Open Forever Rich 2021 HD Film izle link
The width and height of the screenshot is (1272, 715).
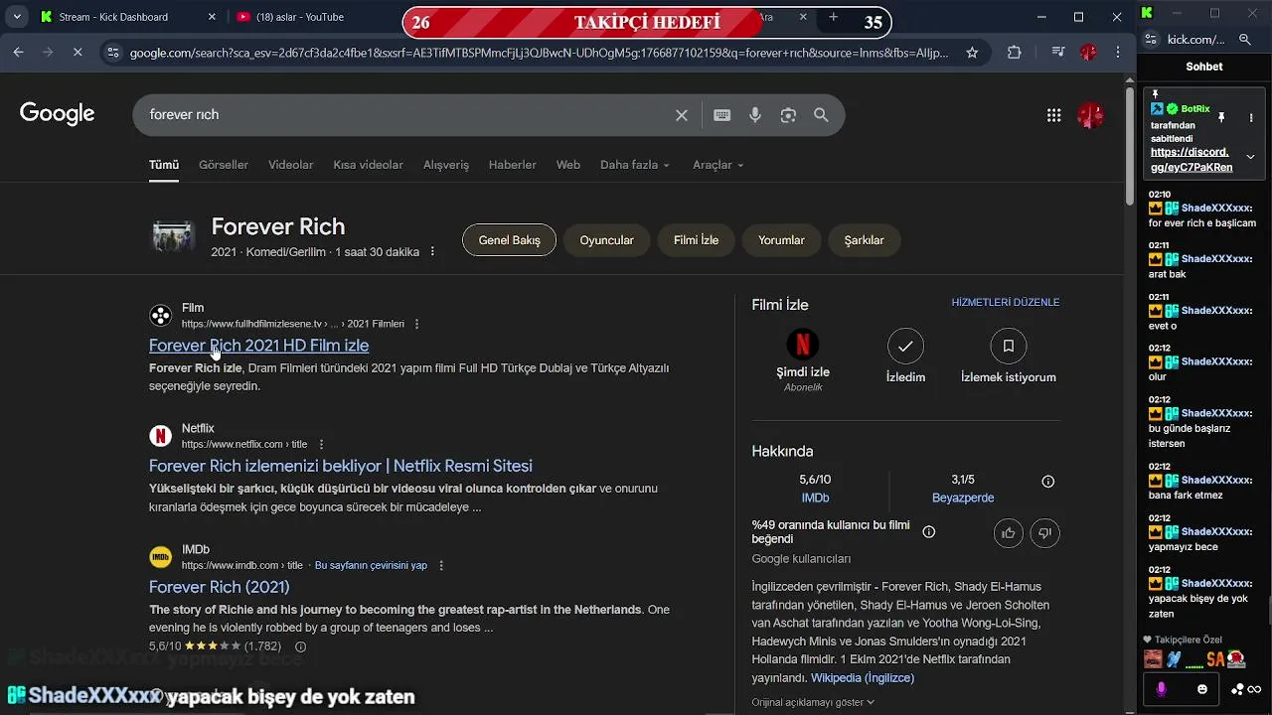[258, 346]
